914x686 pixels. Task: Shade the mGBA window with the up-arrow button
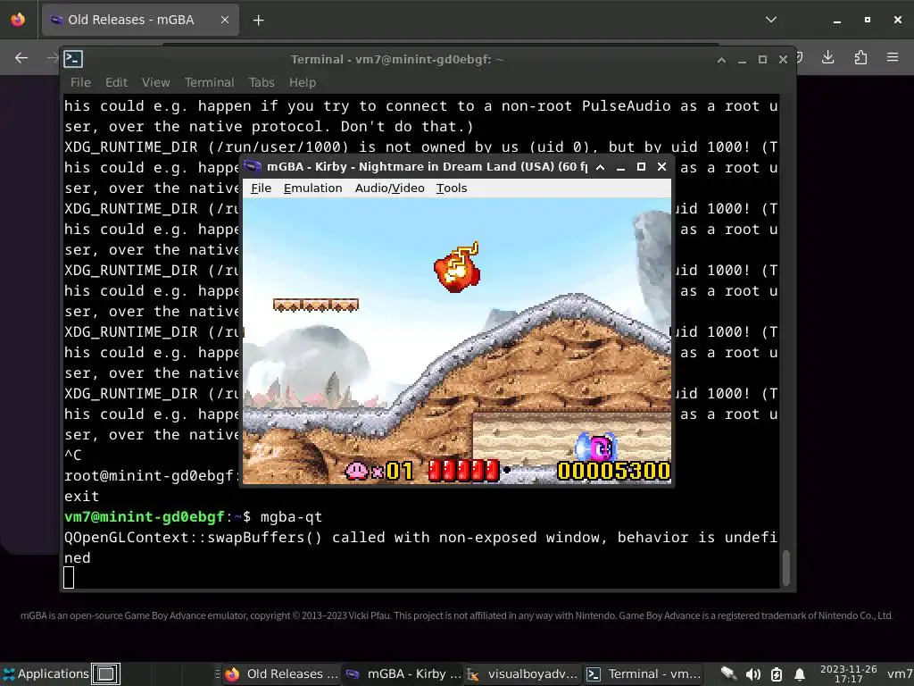[x=600, y=167]
